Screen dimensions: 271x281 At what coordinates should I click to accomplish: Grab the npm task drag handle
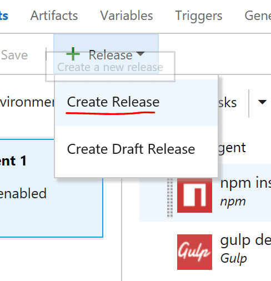(x=170, y=198)
